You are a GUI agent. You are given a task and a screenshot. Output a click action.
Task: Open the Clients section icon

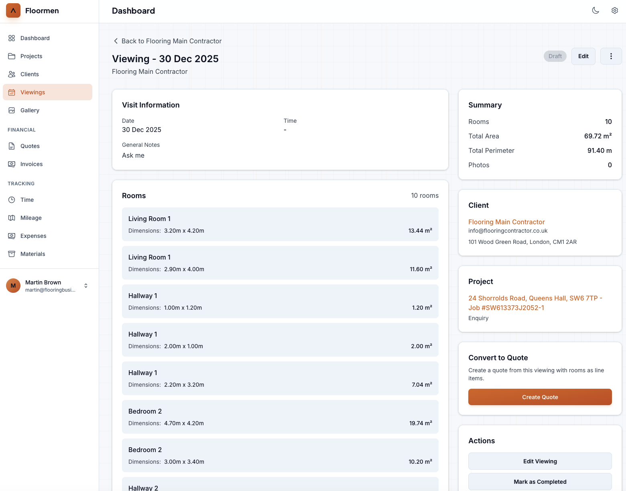[11, 74]
